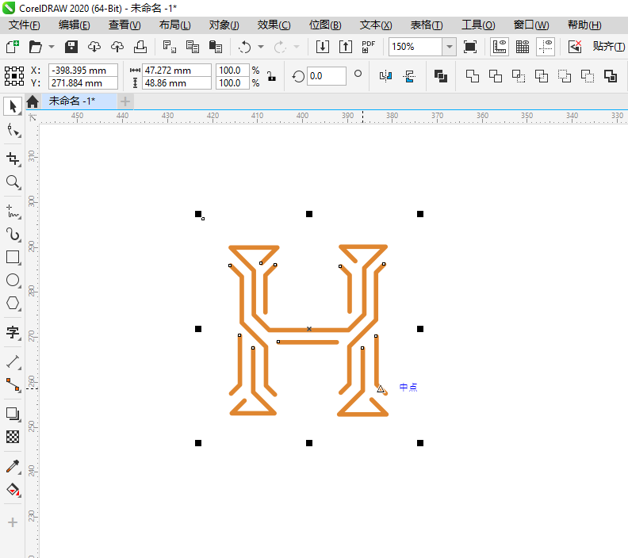Screen dimensions: 628x558
Task: Choose the Parallel Dimension tool
Action: coord(13,362)
